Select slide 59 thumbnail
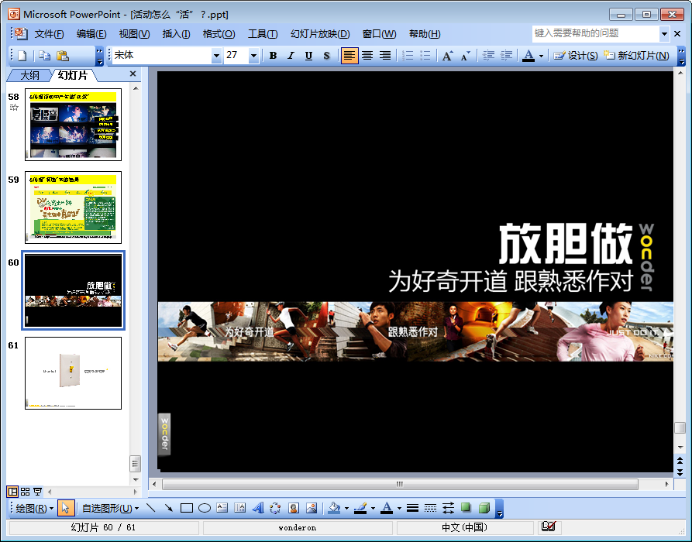 coord(74,208)
